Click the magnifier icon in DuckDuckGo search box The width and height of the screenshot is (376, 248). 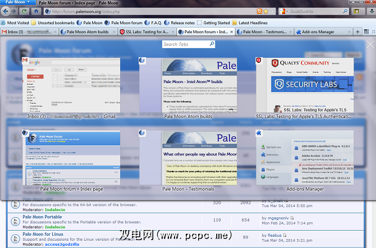[345, 11]
